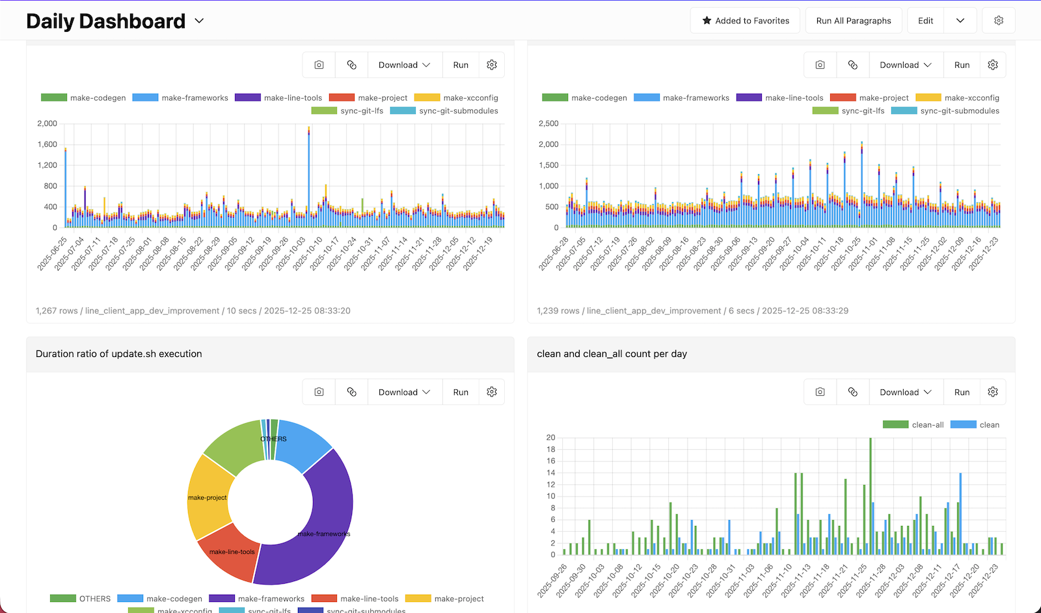The width and height of the screenshot is (1041, 613).
Task: Click the make-project yellow swatch in donut legend
Action: (418, 599)
